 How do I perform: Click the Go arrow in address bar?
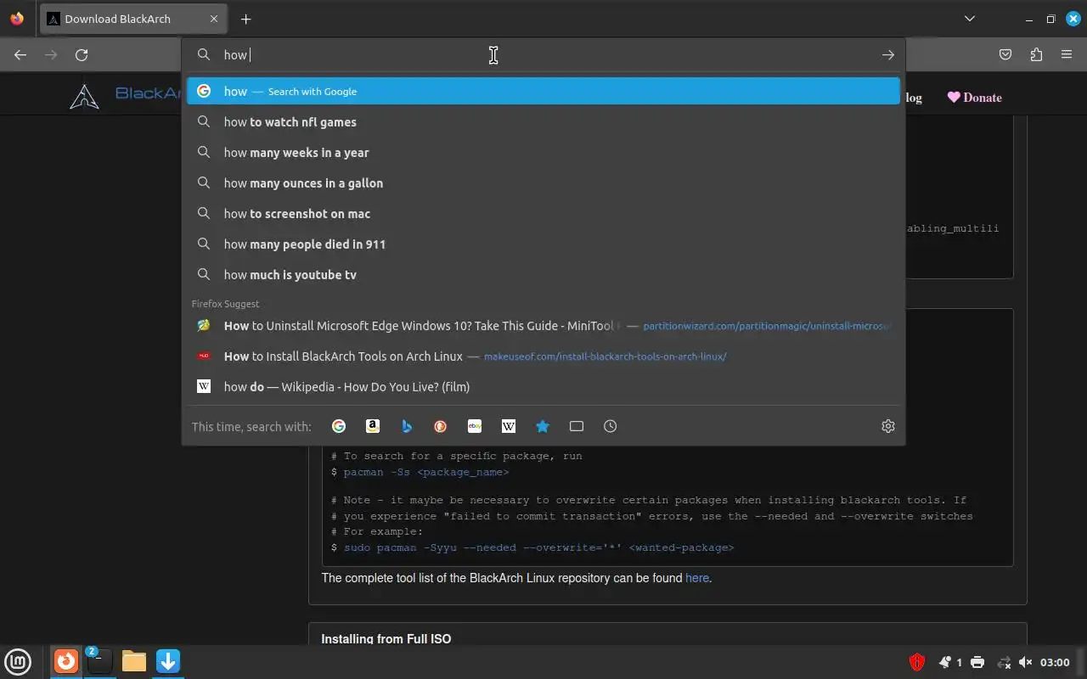pyautogui.click(x=888, y=54)
